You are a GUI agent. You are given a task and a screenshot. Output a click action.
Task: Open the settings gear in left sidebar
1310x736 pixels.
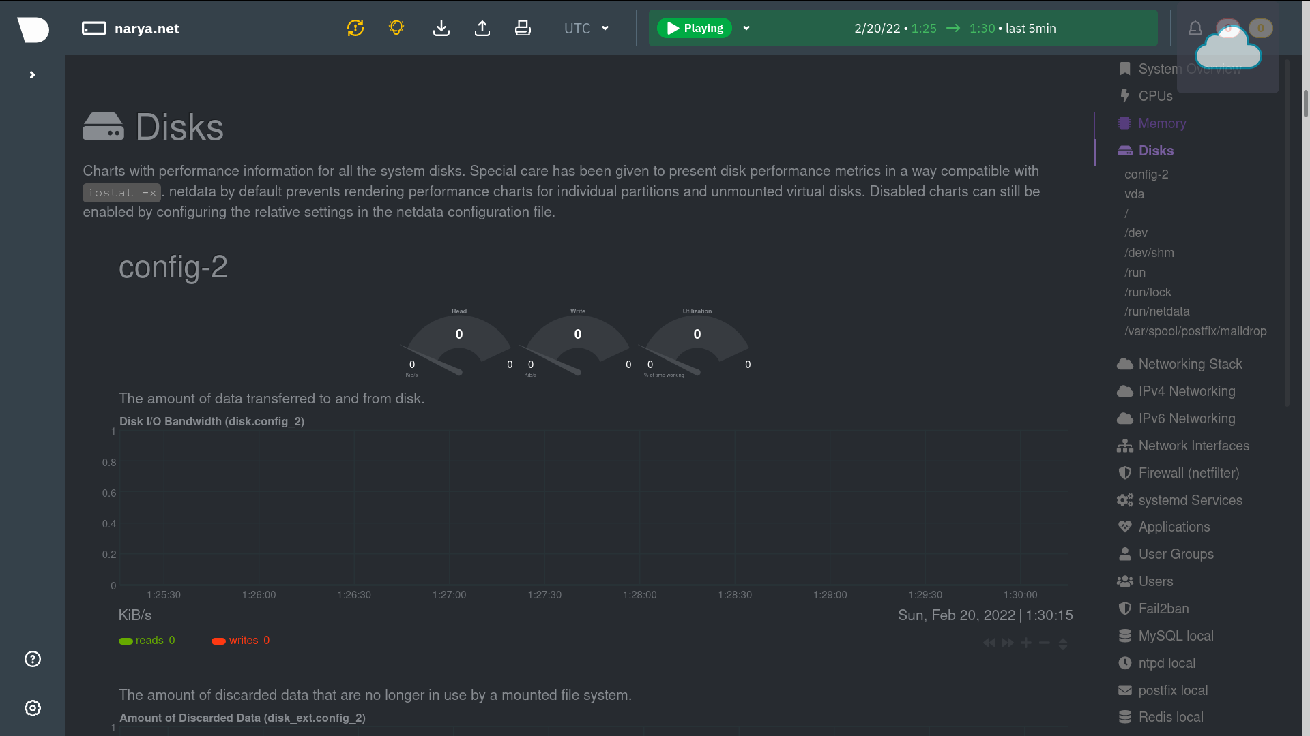point(32,708)
